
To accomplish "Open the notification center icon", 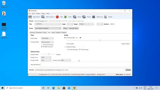I will pyautogui.click(x=156, y=88).
